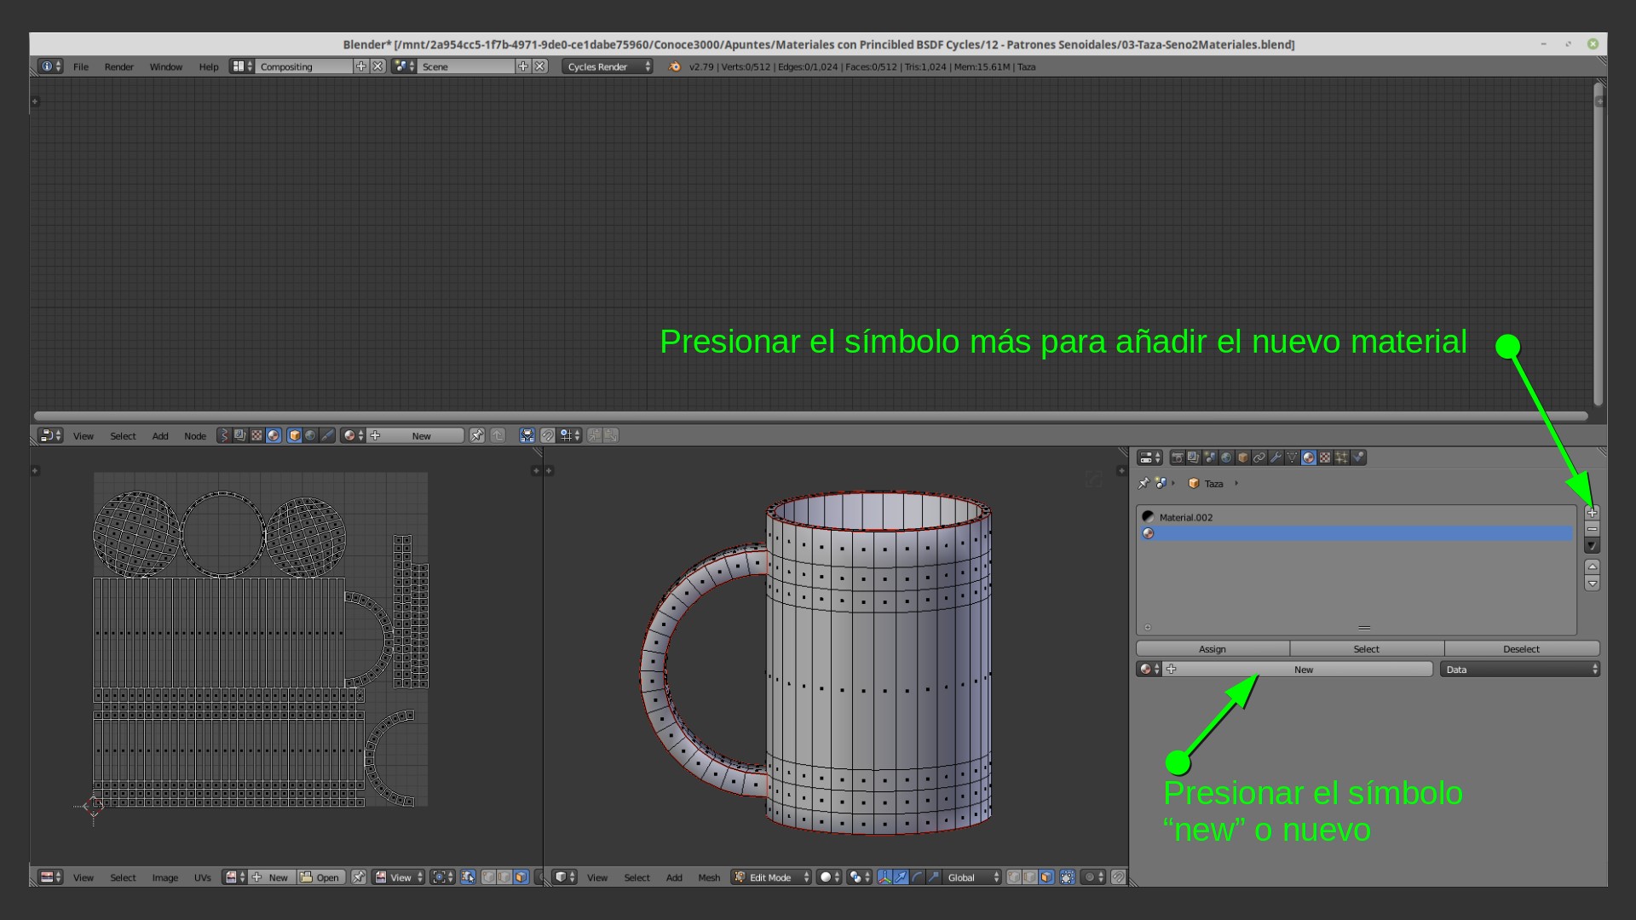Click the Go to parent node tree icon
Screen dimensions: 1636x920
pyautogui.click(x=498, y=435)
